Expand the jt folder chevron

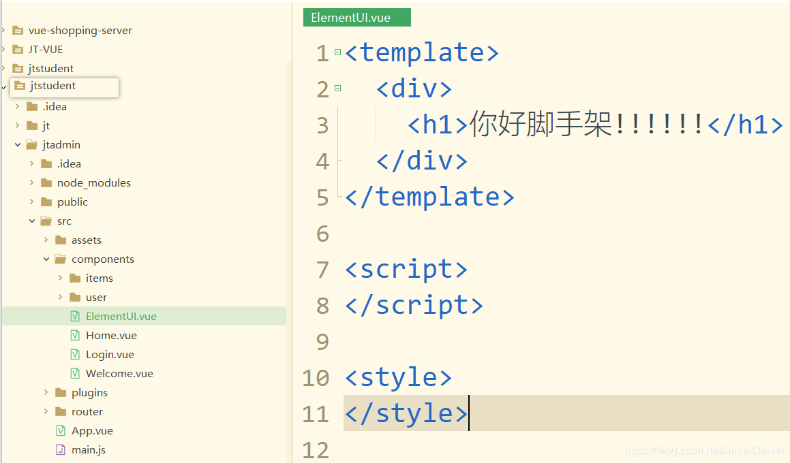17,125
